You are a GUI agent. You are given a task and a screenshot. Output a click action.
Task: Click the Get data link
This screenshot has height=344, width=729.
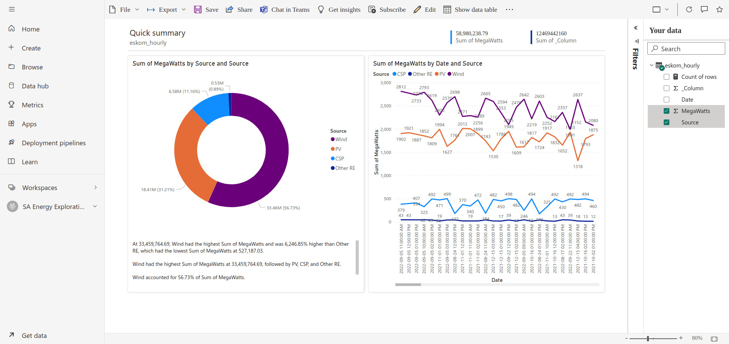pyautogui.click(x=34, y=336)
